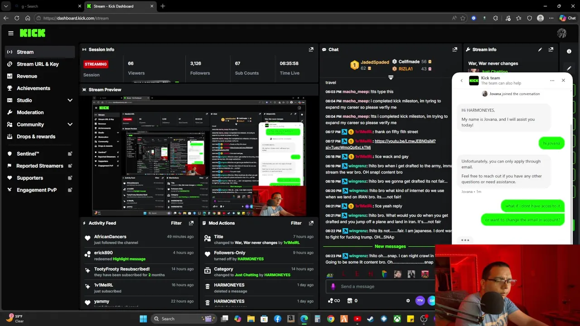This screenshot has width=580, height=326.
Task: Expand the Studio sidebar section
Action: point(70,100)
